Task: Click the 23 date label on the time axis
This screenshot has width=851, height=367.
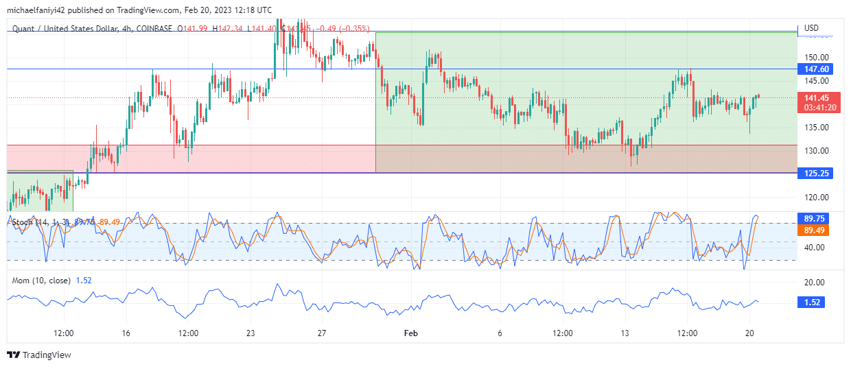Action: pyautogui.click(x=250, y=333)
